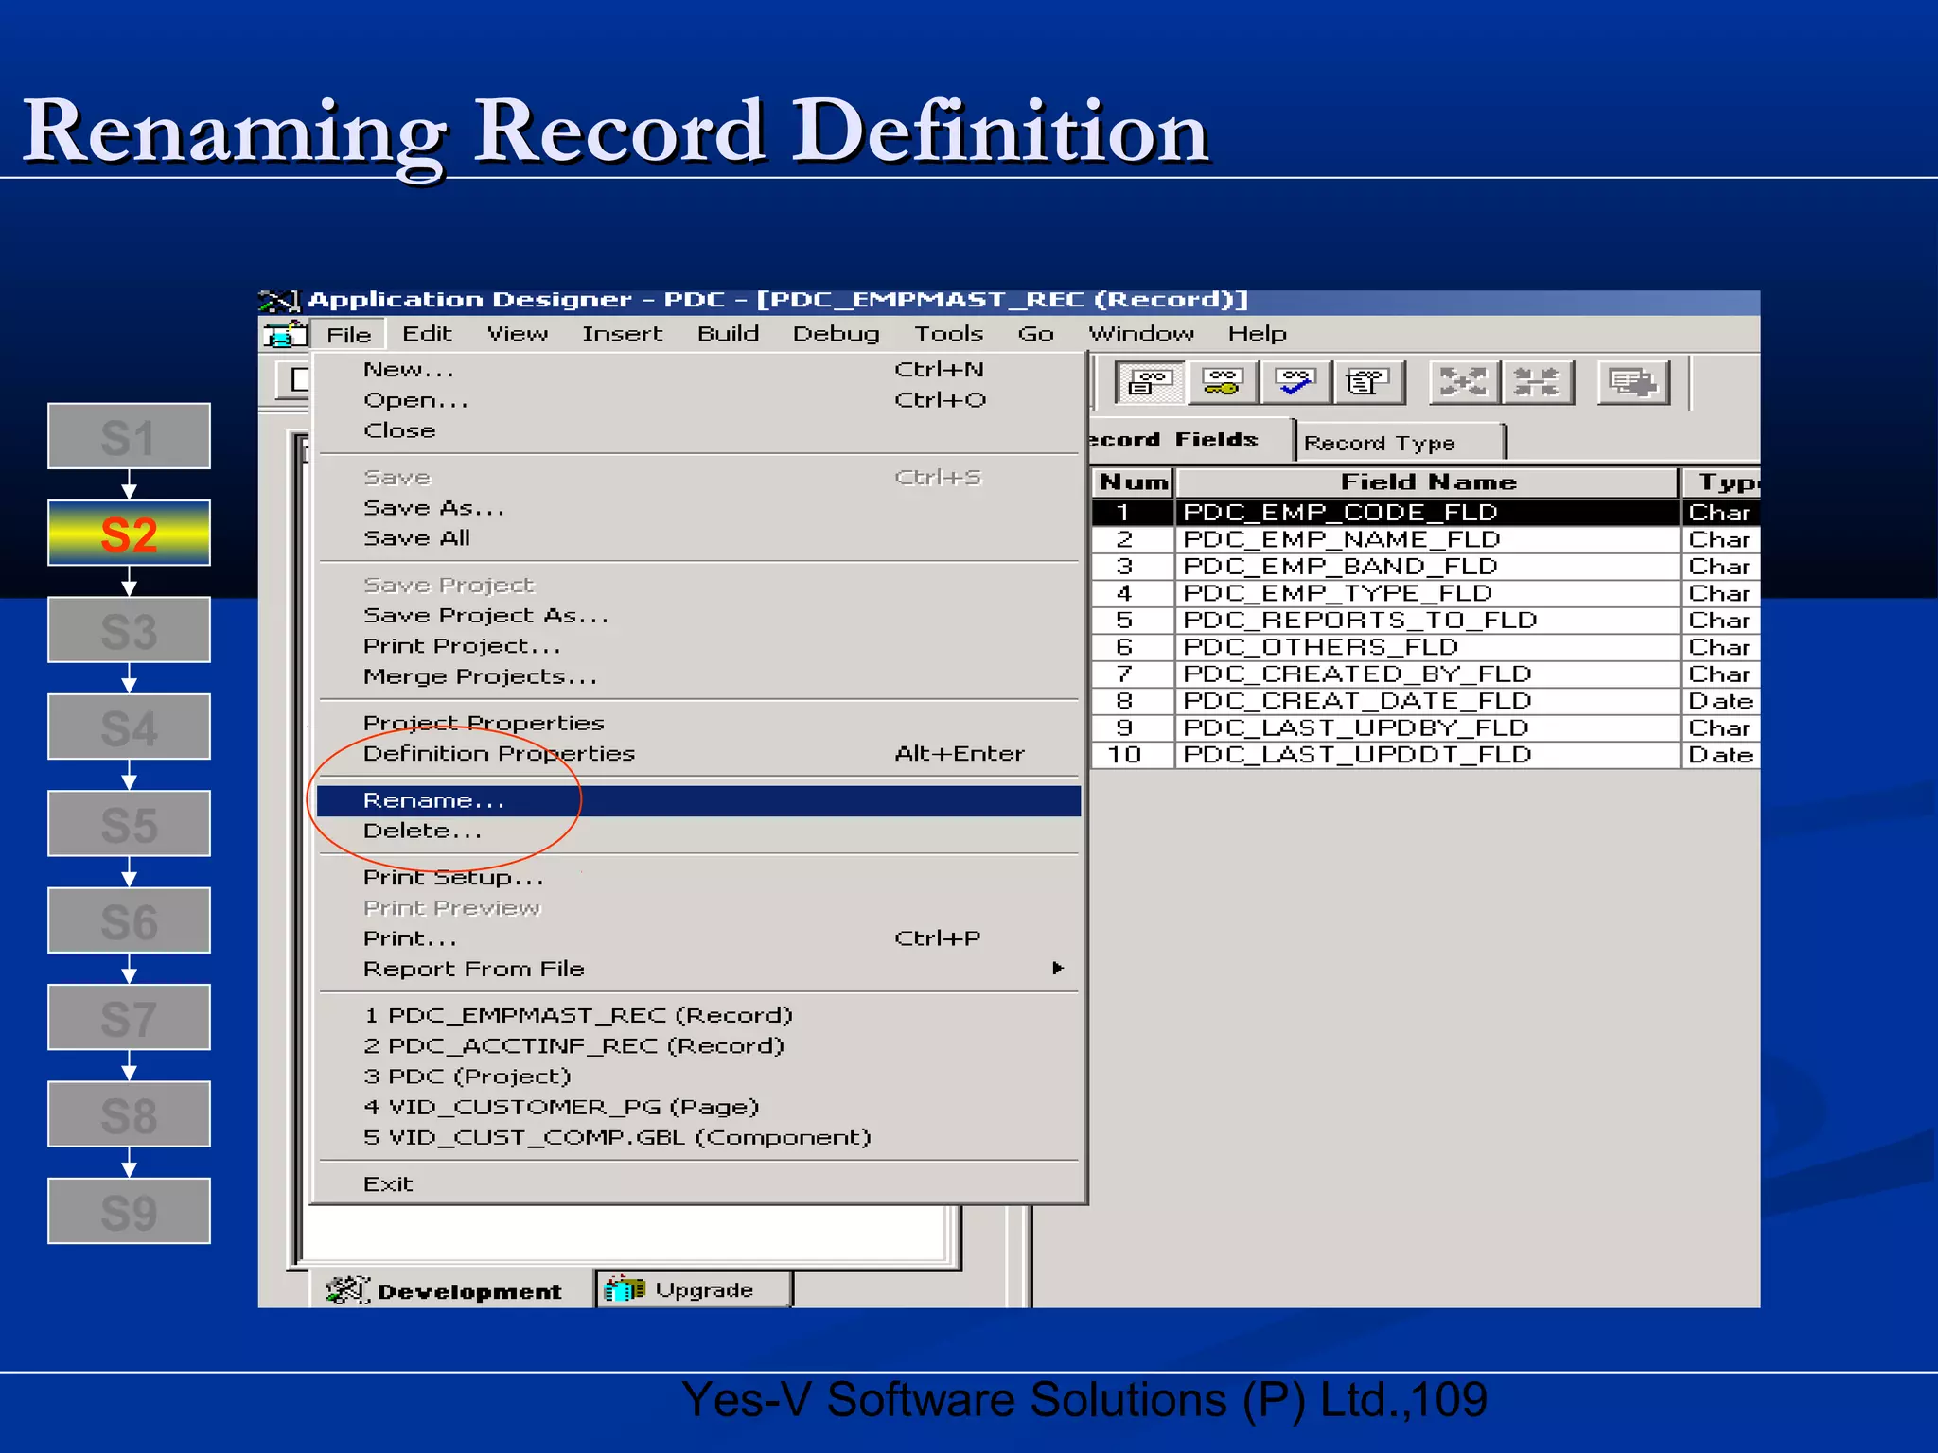This screenshot has width=1938, height=1453.
Task: Choose Merge Projects... menu entry
Action: click(698, 676)
